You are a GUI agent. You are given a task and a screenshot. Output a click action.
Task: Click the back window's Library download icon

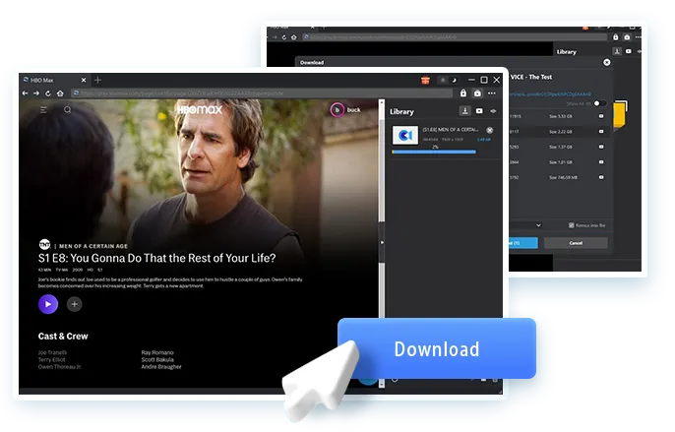point(617,51)
